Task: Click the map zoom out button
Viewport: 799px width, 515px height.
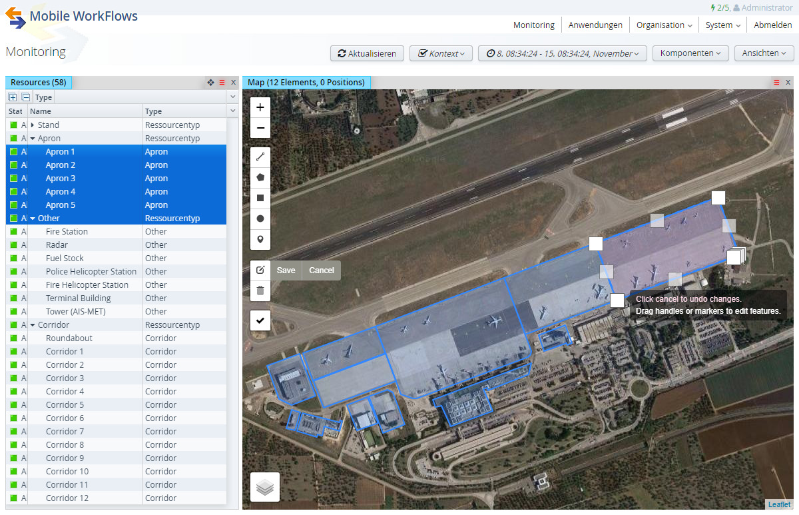Action: 260,128
